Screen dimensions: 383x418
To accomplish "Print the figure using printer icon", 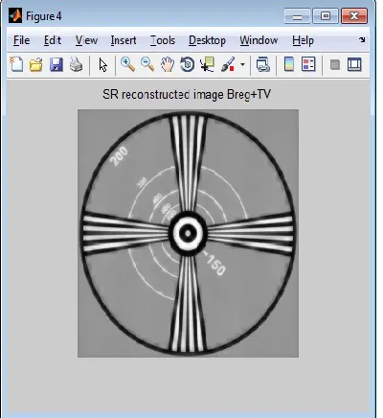I will click(x=76, y=64).
